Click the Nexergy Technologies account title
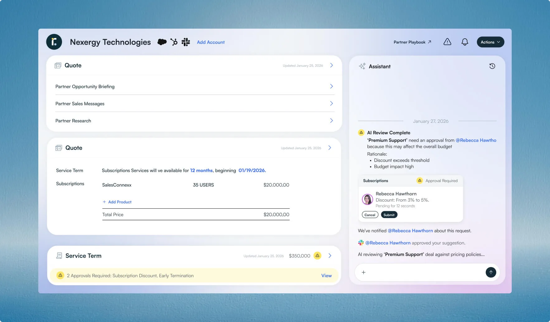The image size is (550, 322). tap(110, 42)
